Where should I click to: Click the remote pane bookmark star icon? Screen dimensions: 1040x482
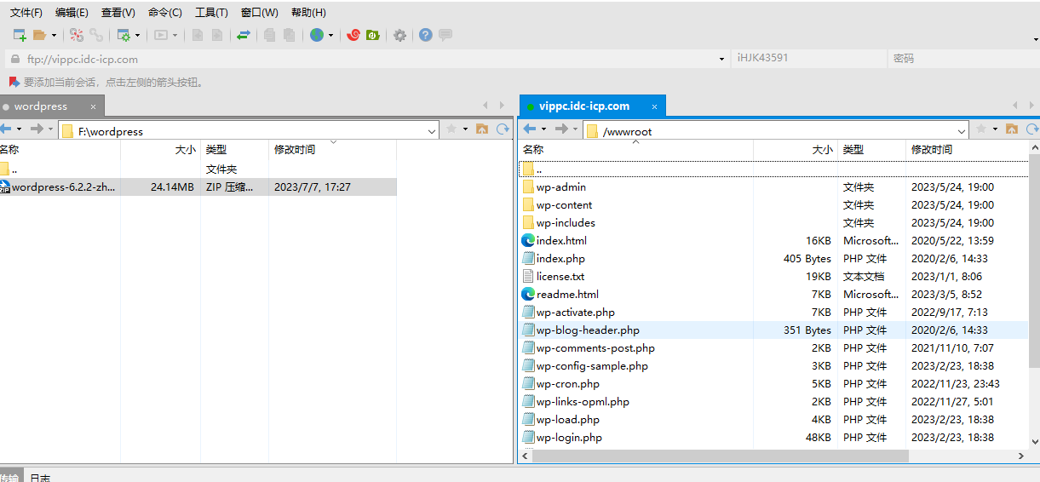(x=981, y=129)
